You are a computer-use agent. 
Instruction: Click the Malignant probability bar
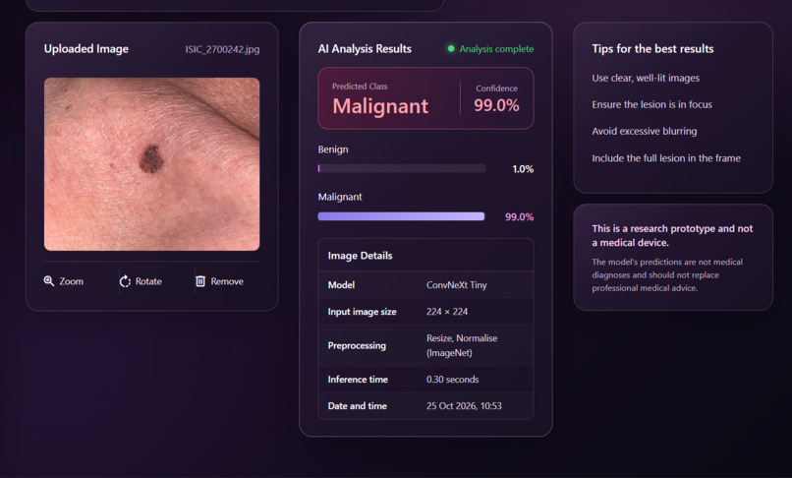click(401, 216)
